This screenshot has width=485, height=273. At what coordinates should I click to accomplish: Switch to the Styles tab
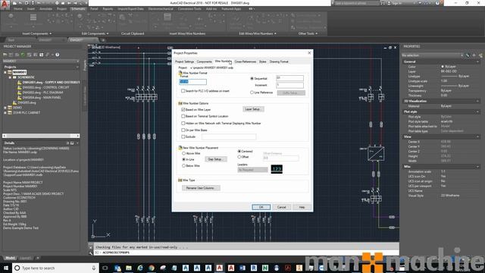263,61
